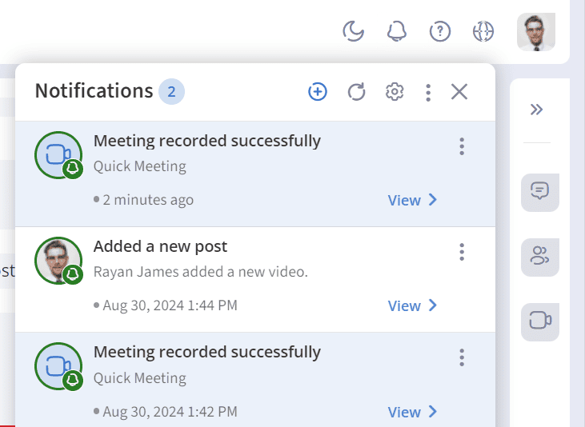Viewport: 585px width, 427px height.
Task: Refresh the notifications list
Action: (356, 92)
